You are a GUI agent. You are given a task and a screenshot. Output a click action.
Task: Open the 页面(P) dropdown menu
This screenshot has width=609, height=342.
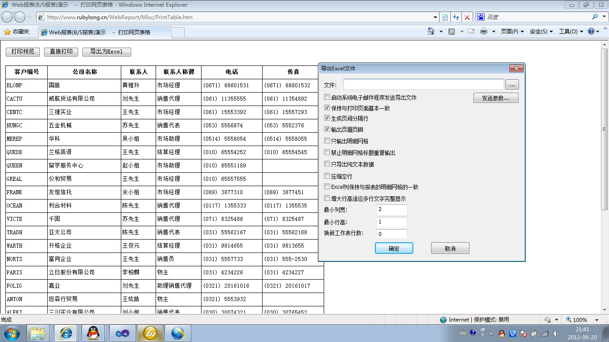point(512,32)
